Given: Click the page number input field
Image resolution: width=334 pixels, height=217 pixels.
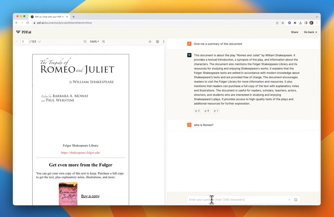Looking at the screenshot, I should tap(25, 42).
